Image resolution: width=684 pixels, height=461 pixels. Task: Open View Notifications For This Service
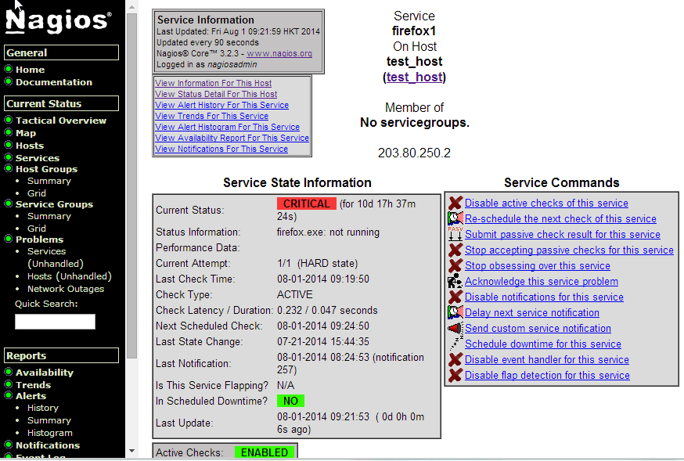pos(221,149)
